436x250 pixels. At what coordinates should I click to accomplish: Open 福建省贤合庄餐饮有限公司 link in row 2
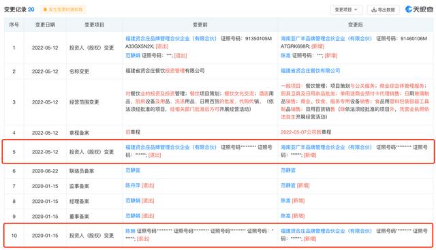click(311, 71)
